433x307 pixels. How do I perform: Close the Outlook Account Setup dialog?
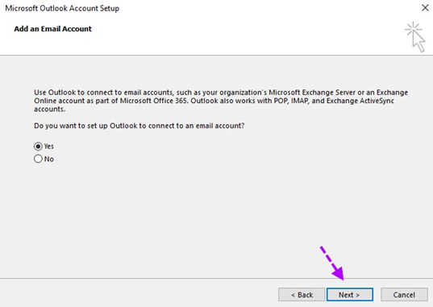click(425, 8)
